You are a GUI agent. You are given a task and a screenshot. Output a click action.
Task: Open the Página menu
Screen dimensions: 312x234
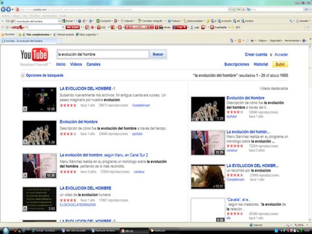click(263, 41)
